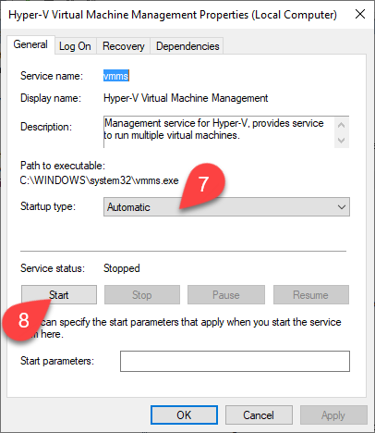Viewport: 375px width, 433px height.
Task: Open the Recovery tab
Action: [123, 46]
